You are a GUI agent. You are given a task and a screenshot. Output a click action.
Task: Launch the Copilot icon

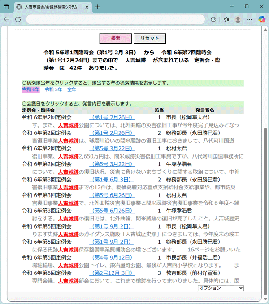(x=262, y=19)
